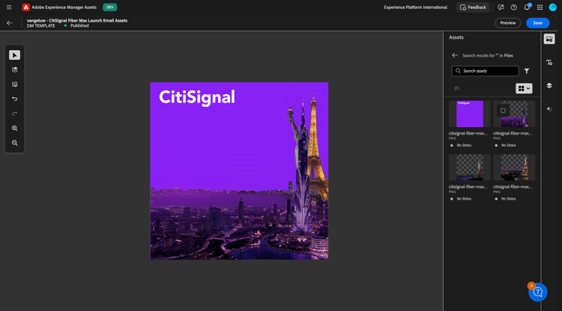
Task: Click No Status under Statue of Liberty asset
Action: pyautogui.click(x=464, y=199)
